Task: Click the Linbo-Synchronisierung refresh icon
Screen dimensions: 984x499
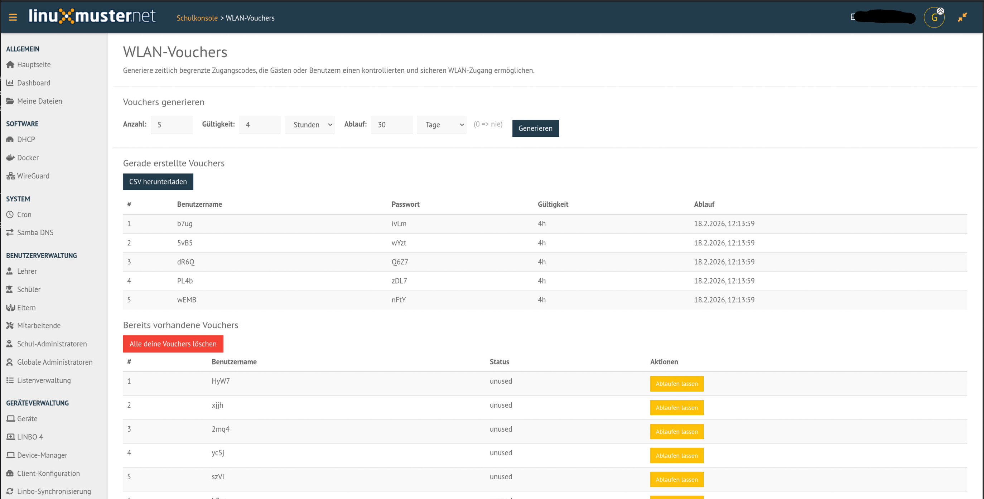Action: (x=10, y=491)
